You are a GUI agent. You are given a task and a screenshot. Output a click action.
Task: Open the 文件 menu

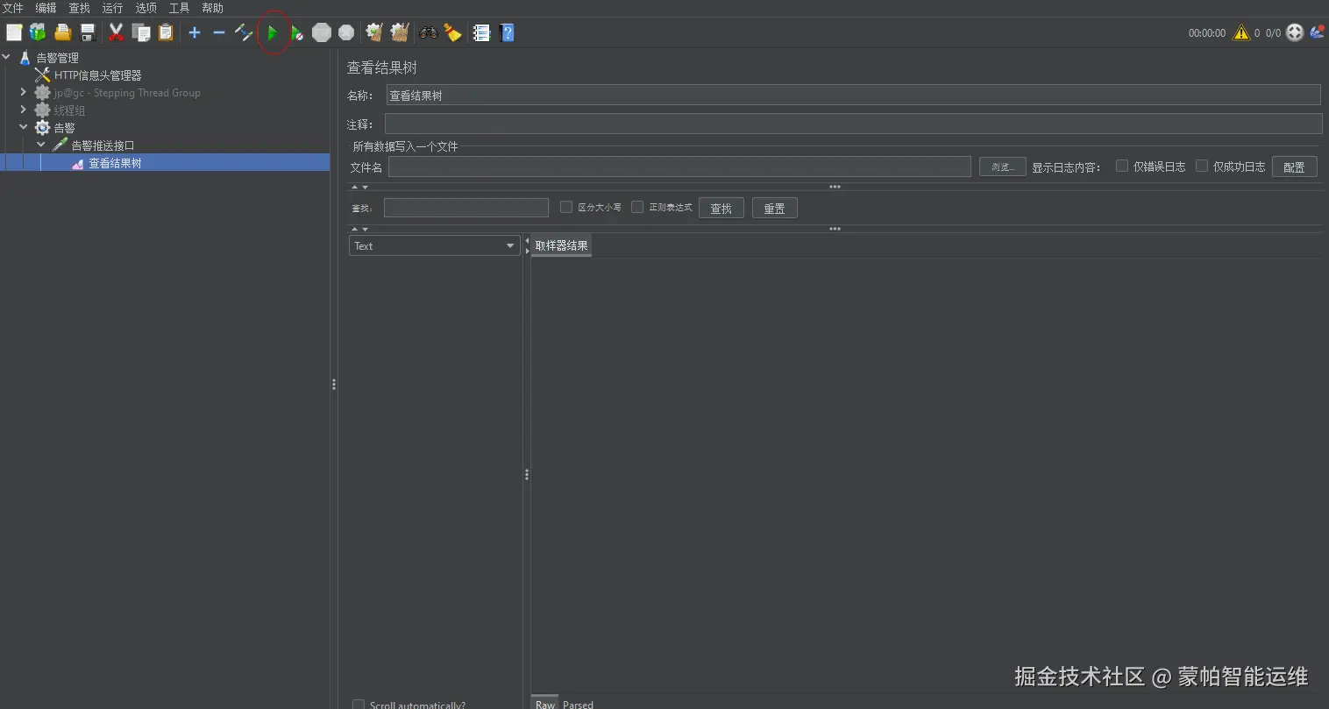click(x=12, y=8)
